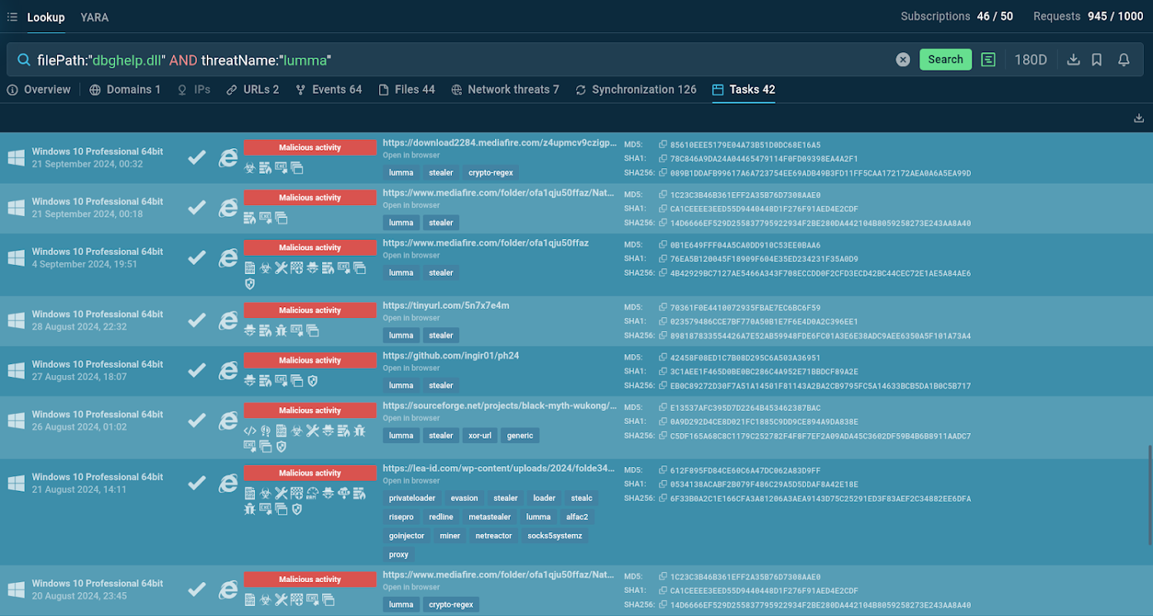Click the socks5systemz tag

tap(555, 535)
